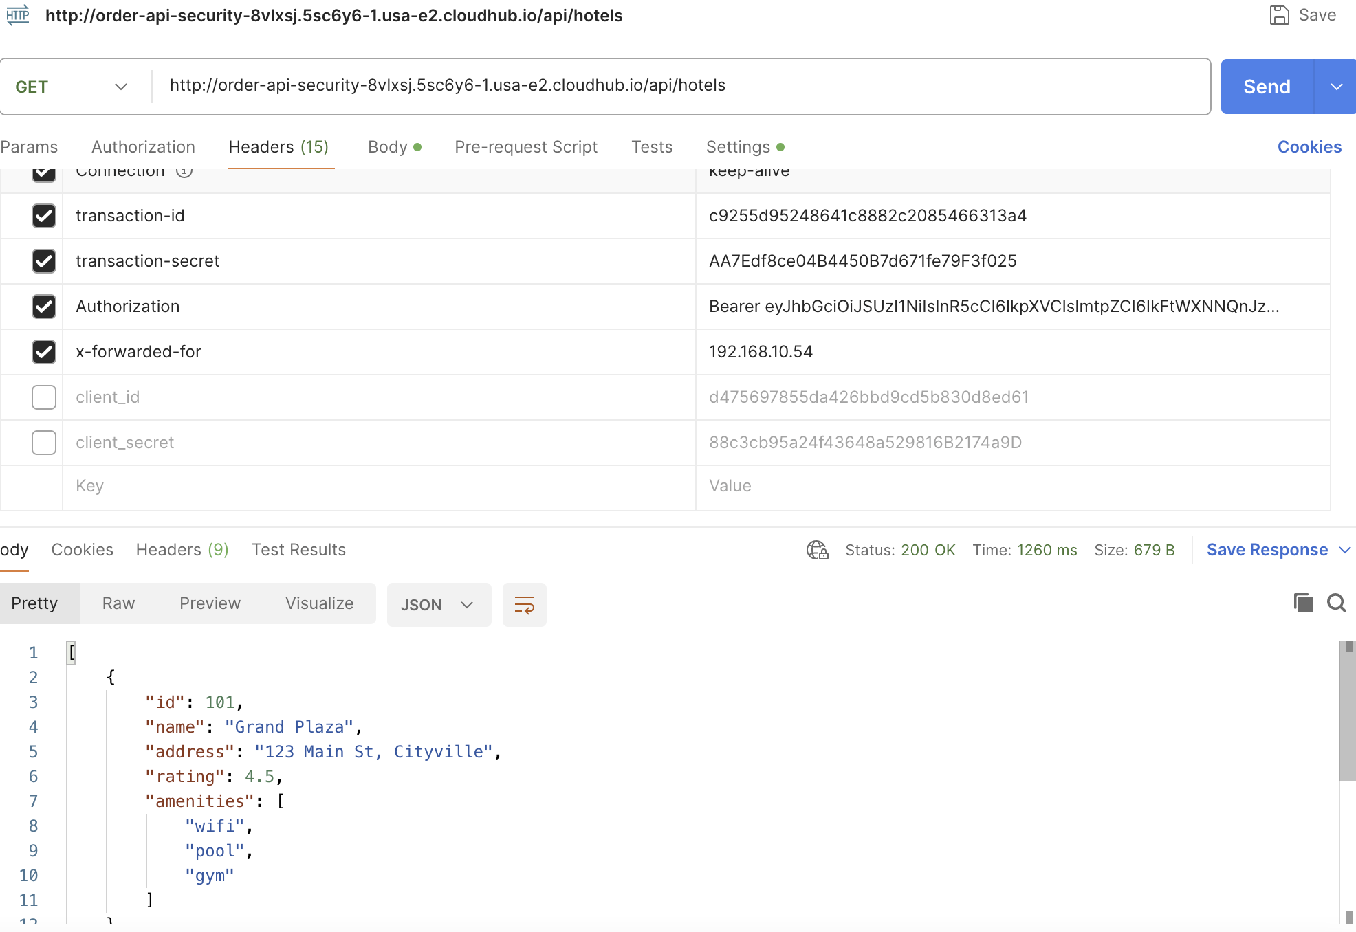
Task: Uncheck the Authorization header checkbox
Action: tap(44, 307)
